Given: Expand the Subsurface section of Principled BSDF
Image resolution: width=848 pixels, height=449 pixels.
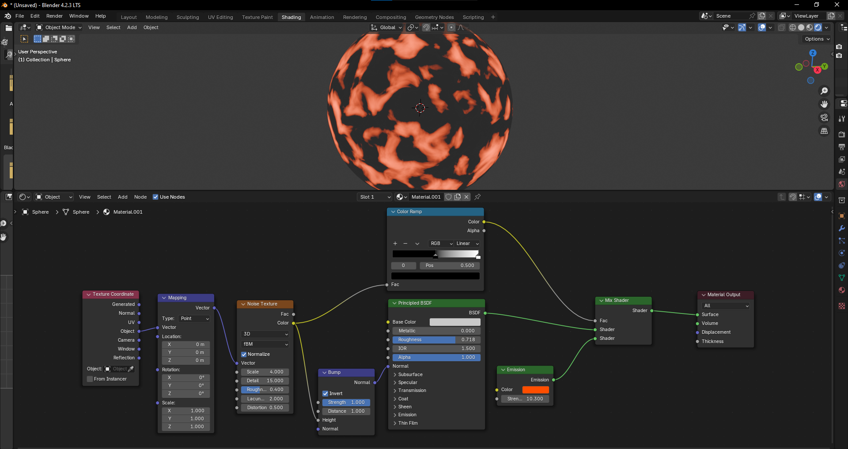Looking at the screenshot, I should pyautogui.click(x=409, y=374).
